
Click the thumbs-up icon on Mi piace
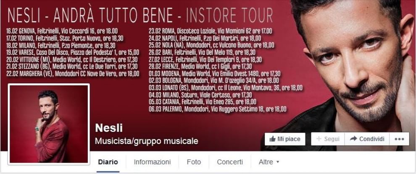click(272, 139)
